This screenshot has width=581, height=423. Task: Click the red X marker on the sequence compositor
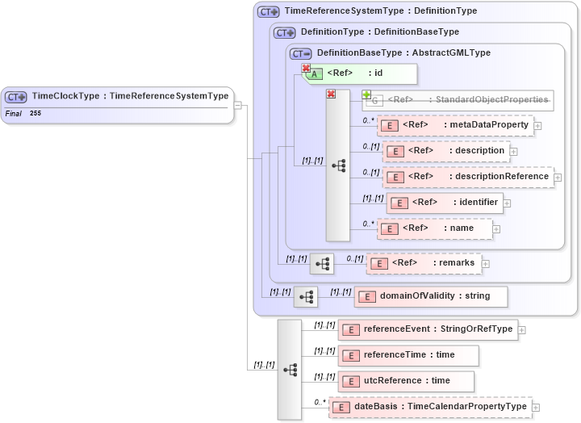331,94
